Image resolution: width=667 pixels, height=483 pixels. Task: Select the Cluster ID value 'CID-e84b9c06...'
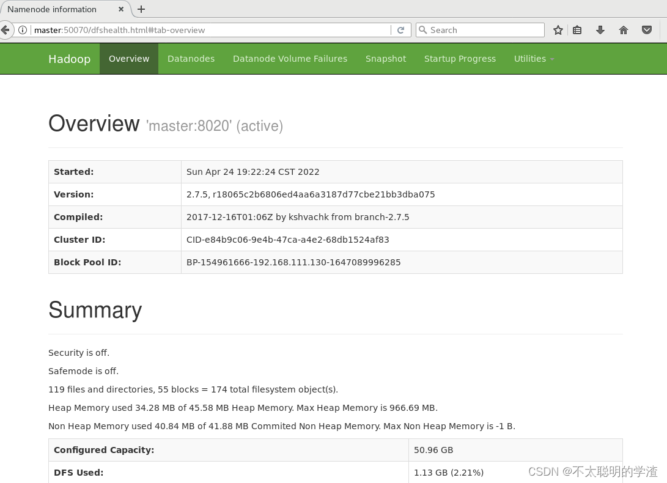coord(287,240)
